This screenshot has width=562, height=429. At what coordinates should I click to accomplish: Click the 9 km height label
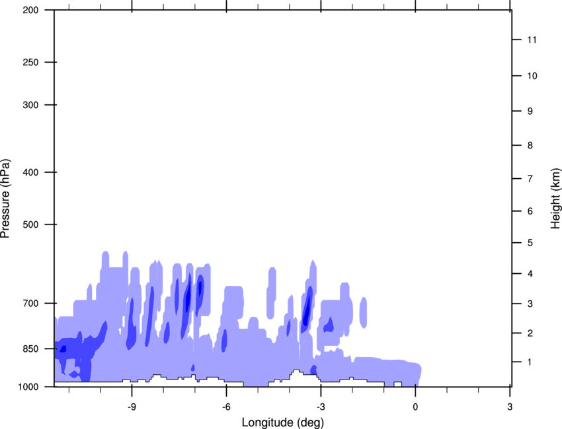(x=530, y=112)
